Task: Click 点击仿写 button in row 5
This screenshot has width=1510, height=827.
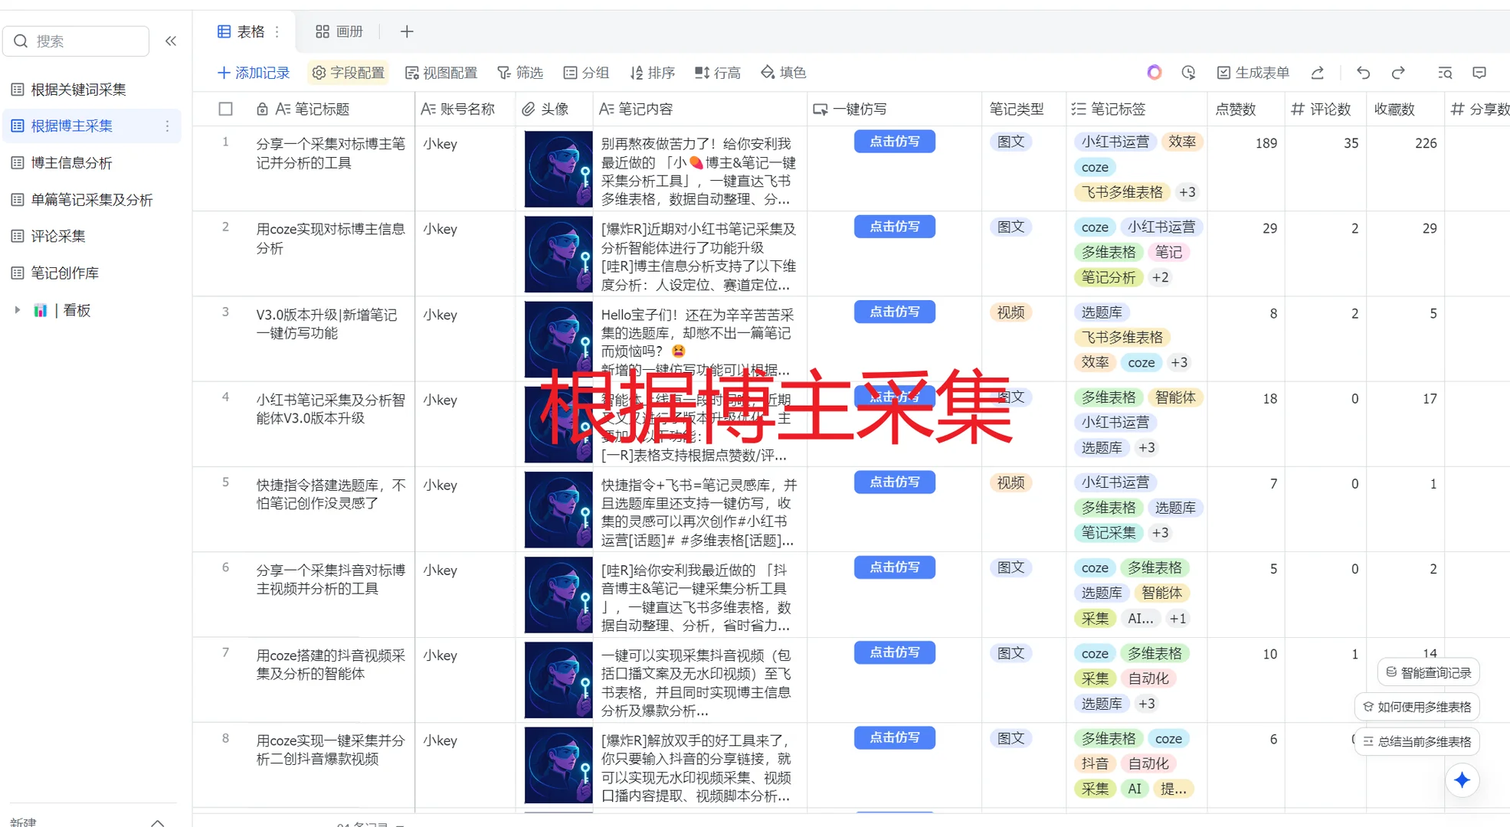Action: pyautogui.click(x=894, y=482)
